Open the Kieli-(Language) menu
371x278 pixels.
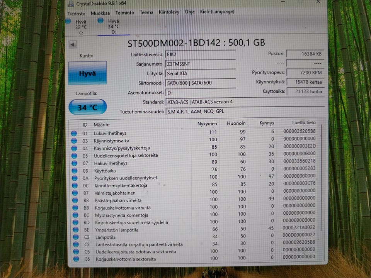click(217, 12)
